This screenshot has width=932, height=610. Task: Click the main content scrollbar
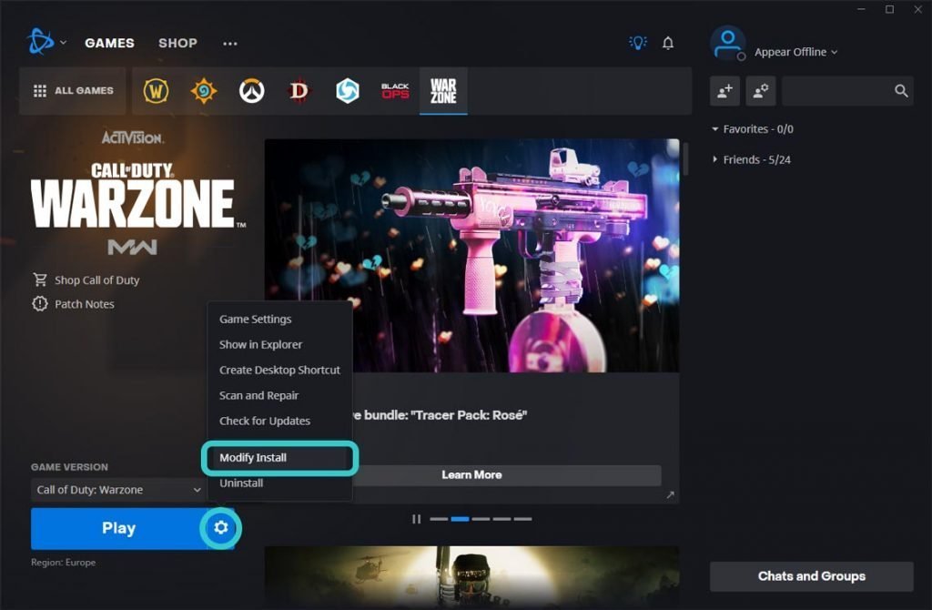coord(685,159)
